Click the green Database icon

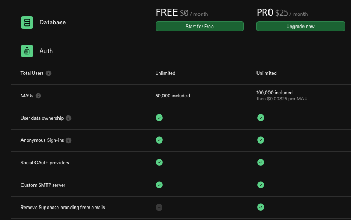click(27, 22)
